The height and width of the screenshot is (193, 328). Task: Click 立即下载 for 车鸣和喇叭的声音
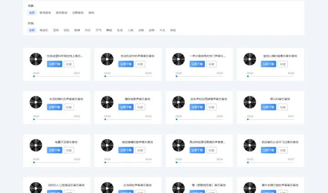pyautogui.click(x=55, y=107)
